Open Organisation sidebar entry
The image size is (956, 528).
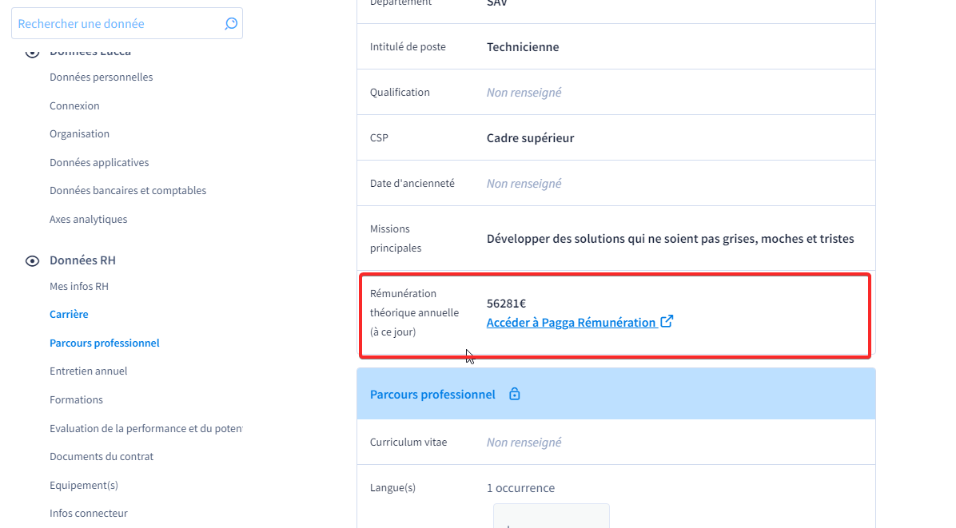(79, 133)
